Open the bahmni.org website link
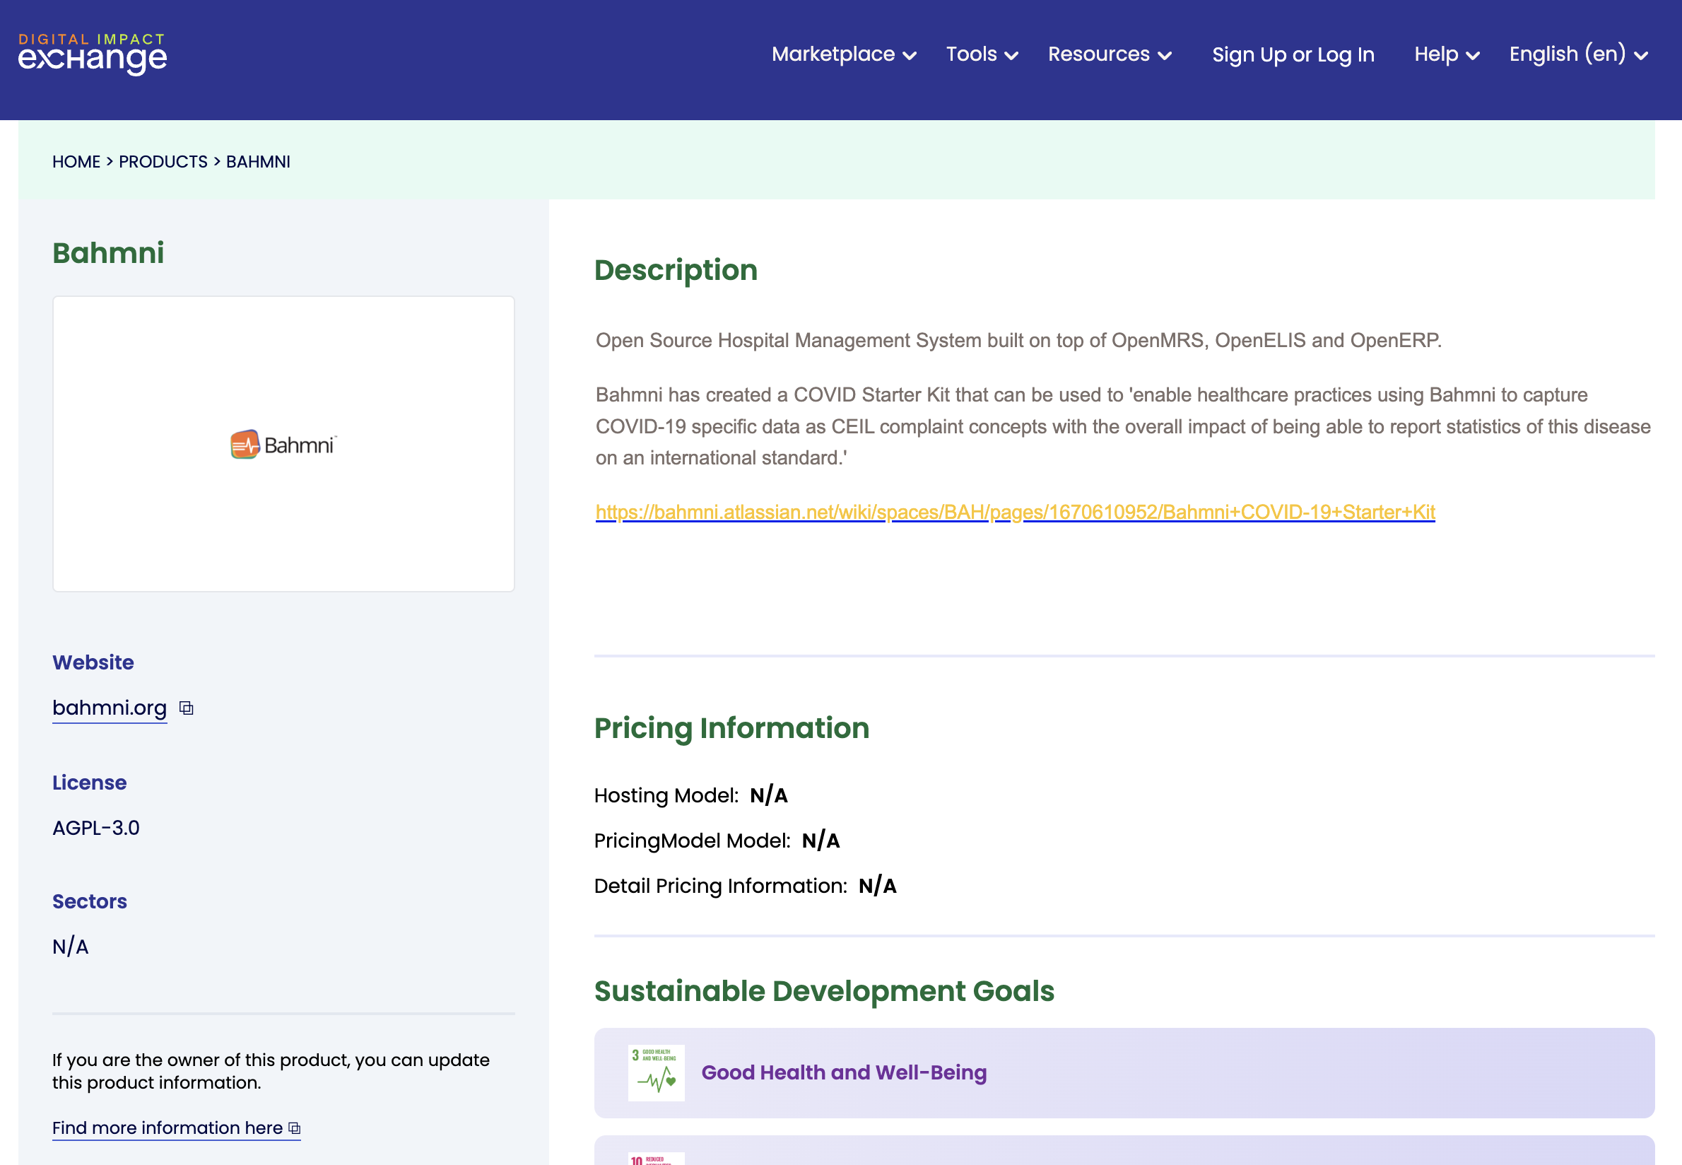The width and height of the screenshot is (1682, 1165). (x=110, y=708)
